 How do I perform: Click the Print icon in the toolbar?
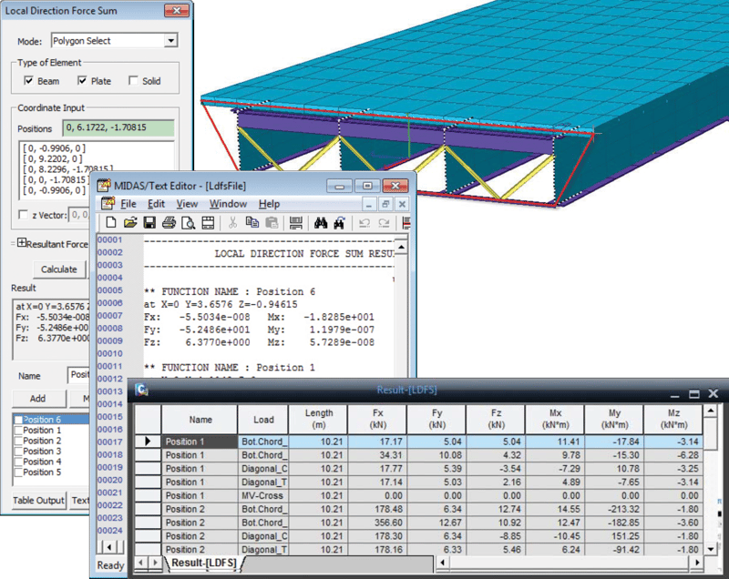(x=169, y=222)
